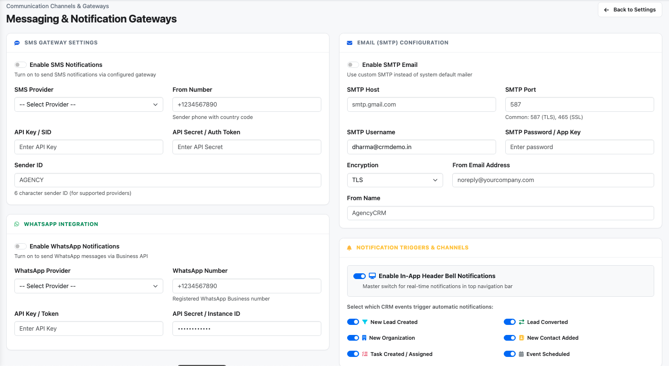Click the From Email Address field
This screenshot has height=366, width=669.
pos(553,180)
